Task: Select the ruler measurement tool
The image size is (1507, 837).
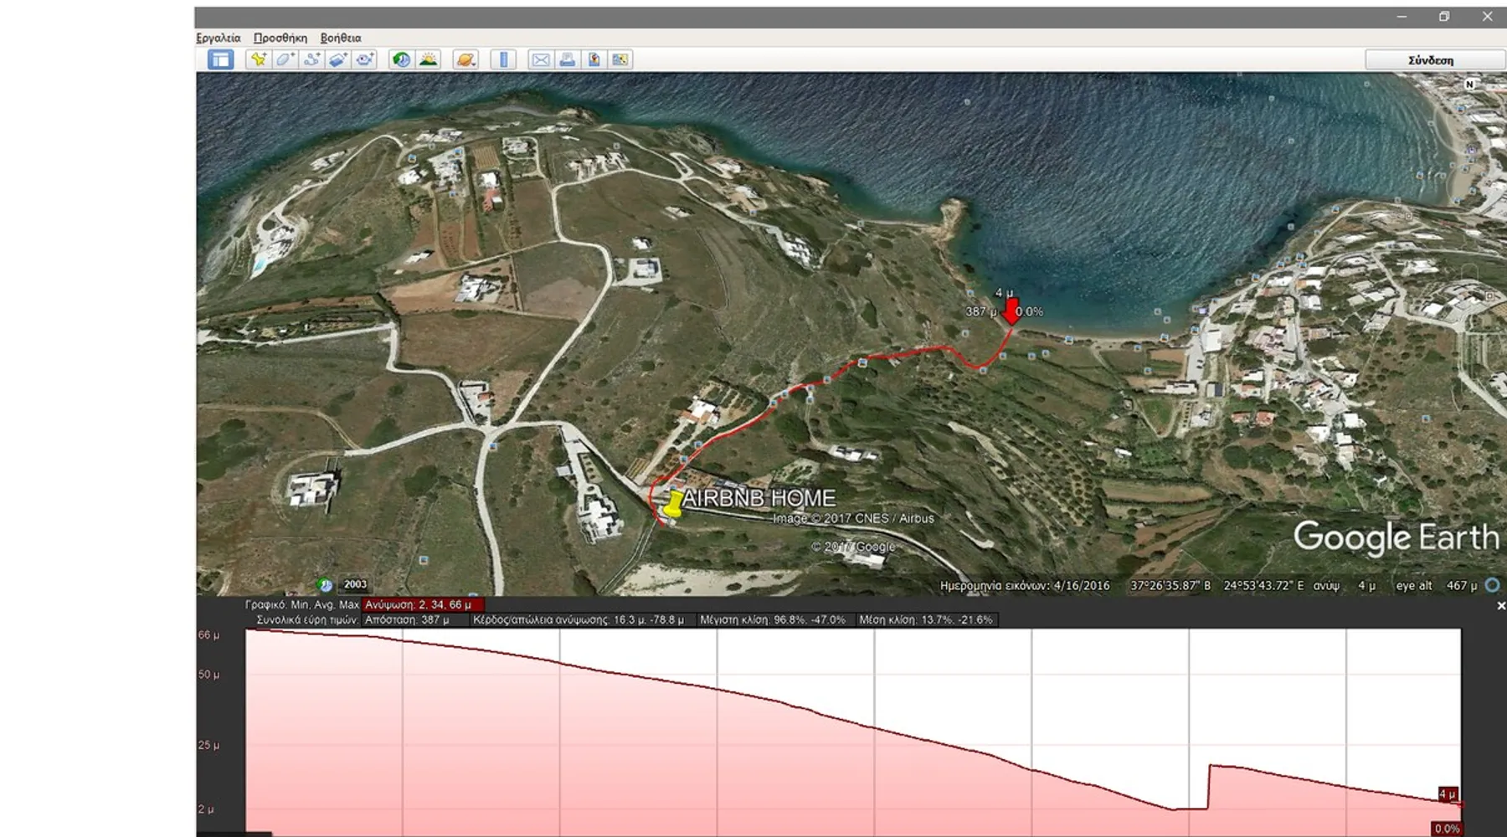Action: point(503,59)
